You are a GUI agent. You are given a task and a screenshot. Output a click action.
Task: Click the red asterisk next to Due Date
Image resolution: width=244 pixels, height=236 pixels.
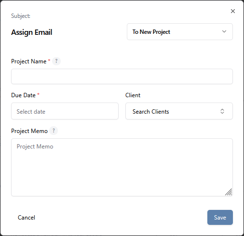38,94
